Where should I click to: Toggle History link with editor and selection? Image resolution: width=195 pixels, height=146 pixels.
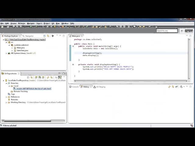(x=173, y=87)
